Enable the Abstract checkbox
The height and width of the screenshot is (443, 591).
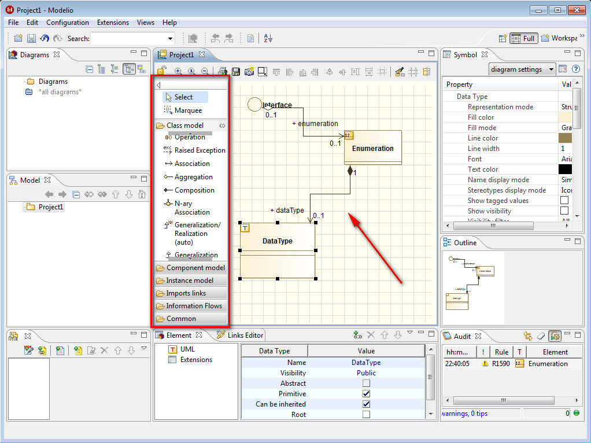pos(366,383)
